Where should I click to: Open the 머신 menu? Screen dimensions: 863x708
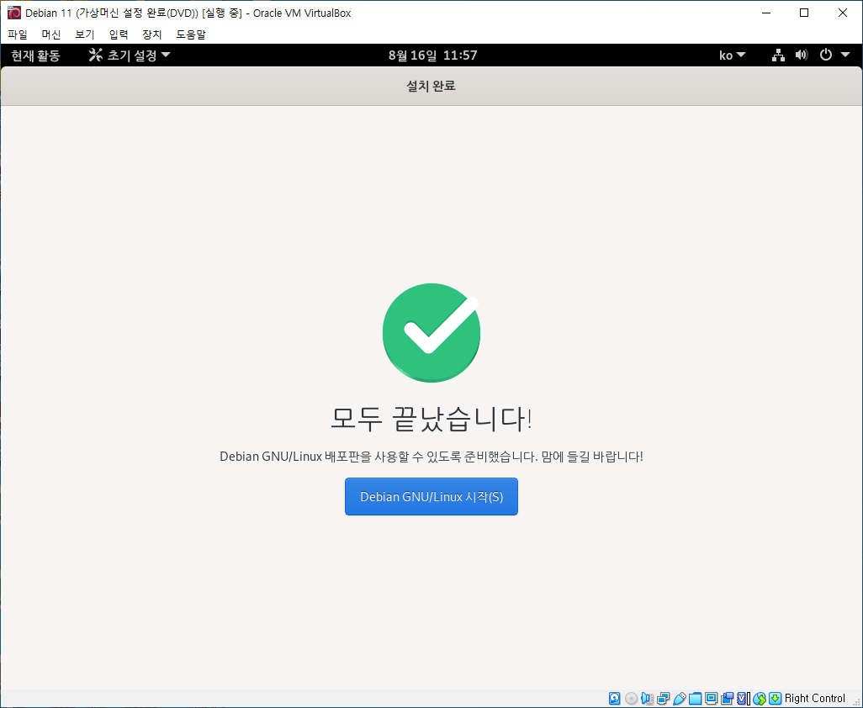[51, 34]
